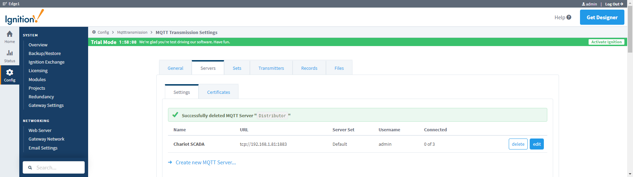Click the Activate Ignition button

point(606,42)
